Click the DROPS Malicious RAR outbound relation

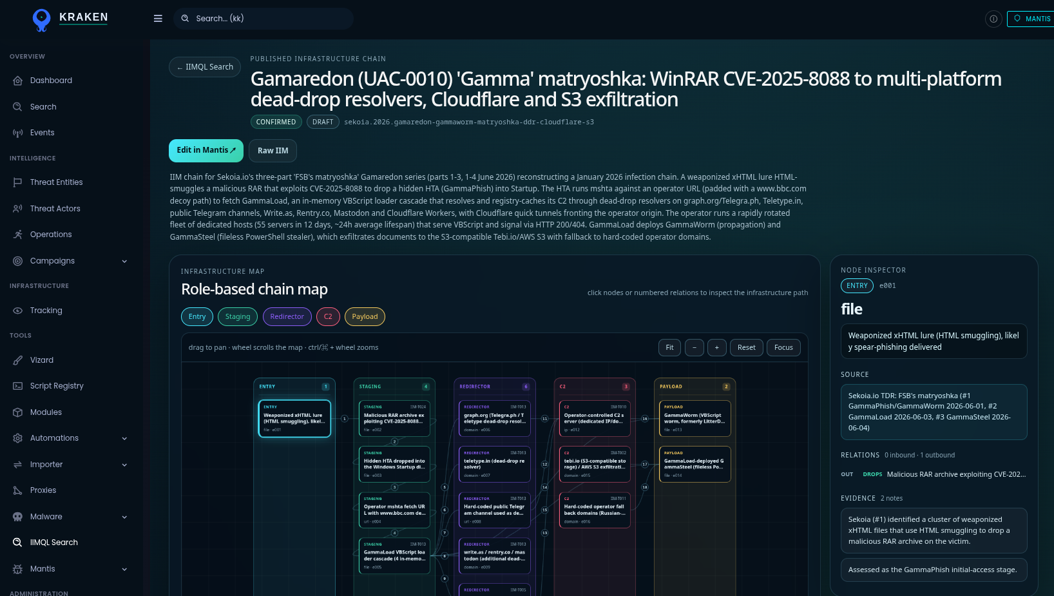click(x=934, y=474)
